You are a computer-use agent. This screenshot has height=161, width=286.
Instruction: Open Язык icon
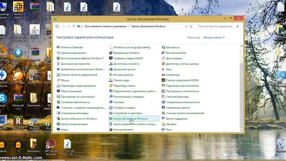pos(163,129)
